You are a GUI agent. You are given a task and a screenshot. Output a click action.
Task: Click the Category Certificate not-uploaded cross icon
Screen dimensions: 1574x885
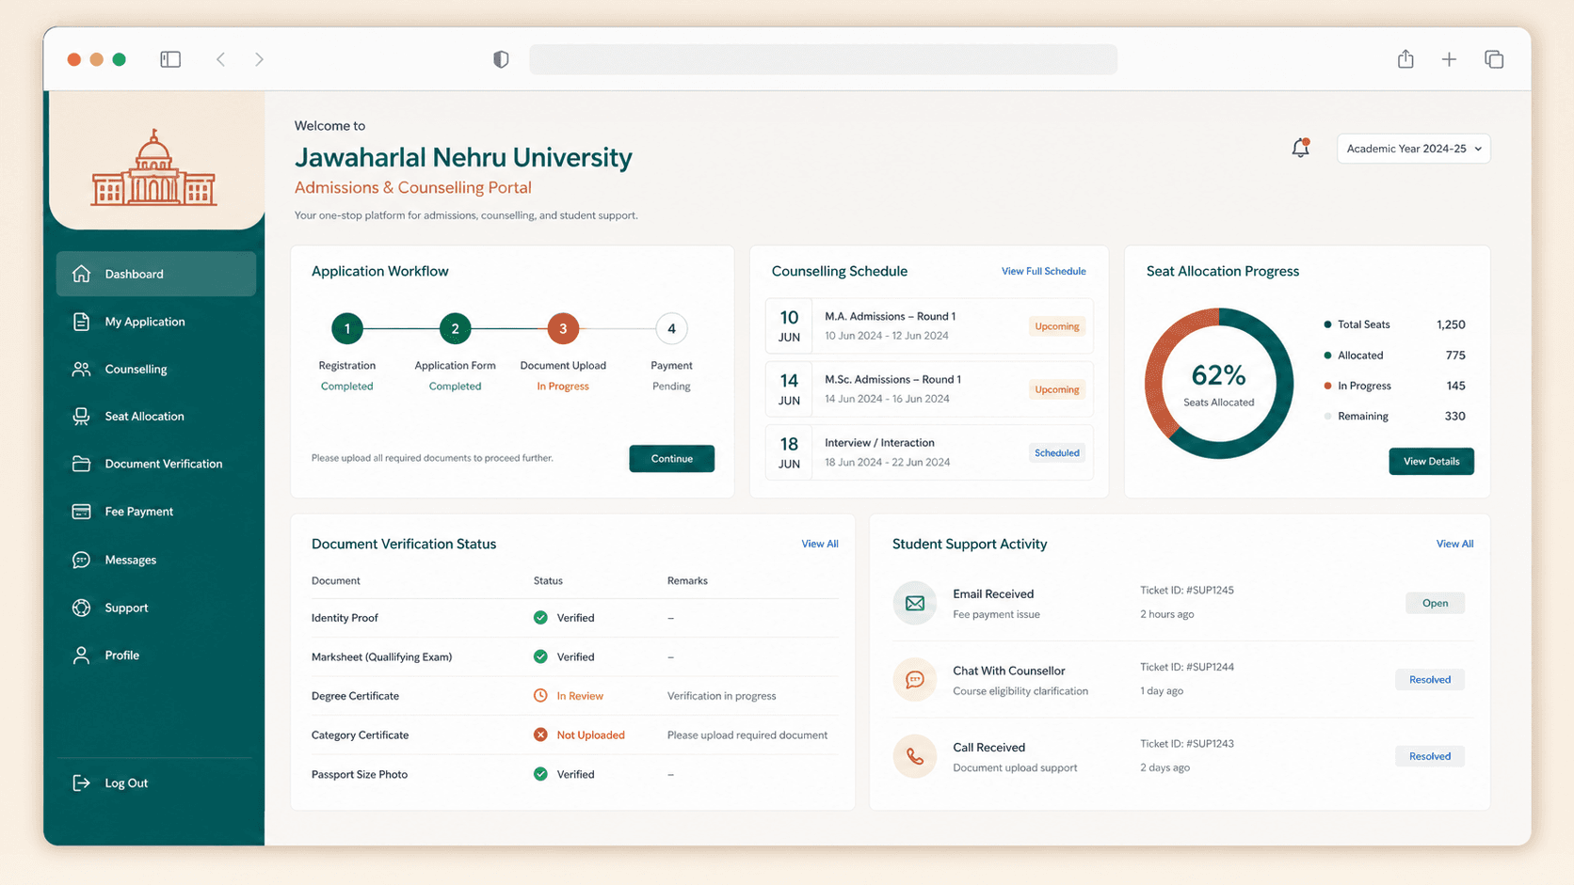tap(540, 735)
